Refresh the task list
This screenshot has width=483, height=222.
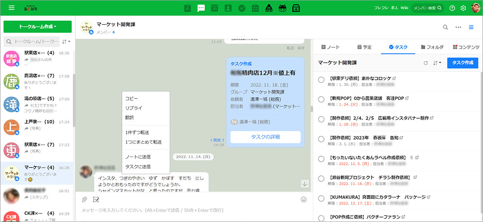[x=426, y=63]
